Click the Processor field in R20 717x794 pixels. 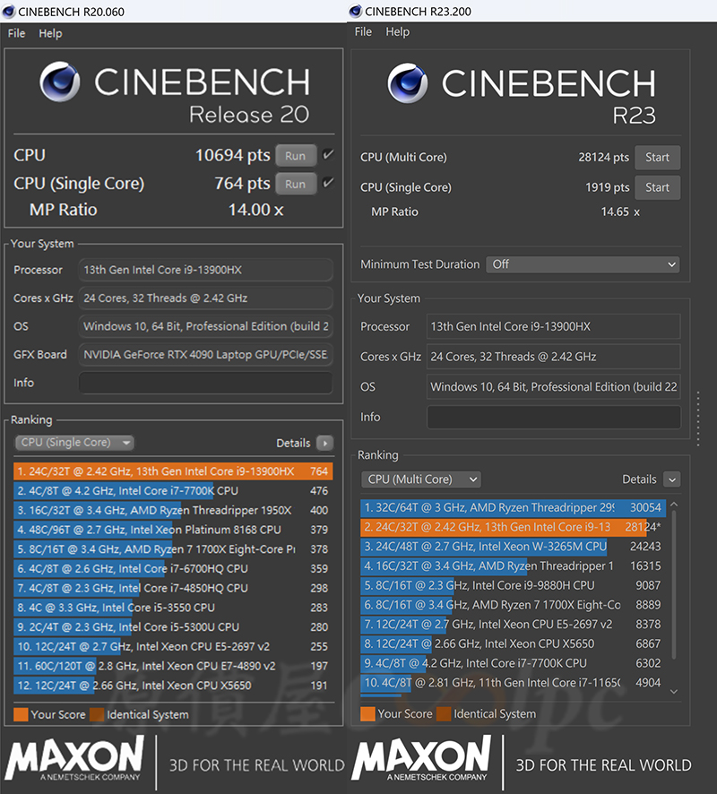coord(205,270)
